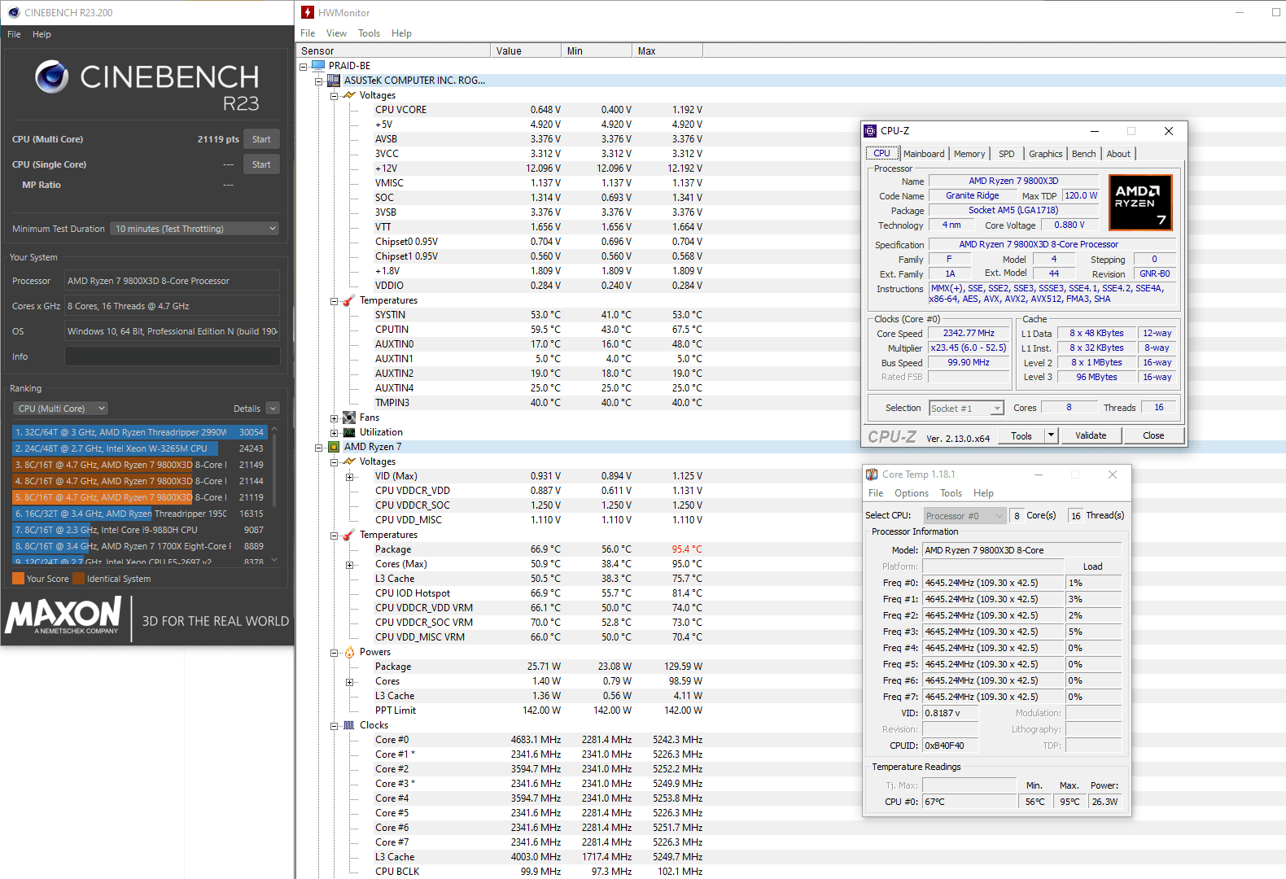
Task: Collapse the Powers node
Action: click(334, 653)
